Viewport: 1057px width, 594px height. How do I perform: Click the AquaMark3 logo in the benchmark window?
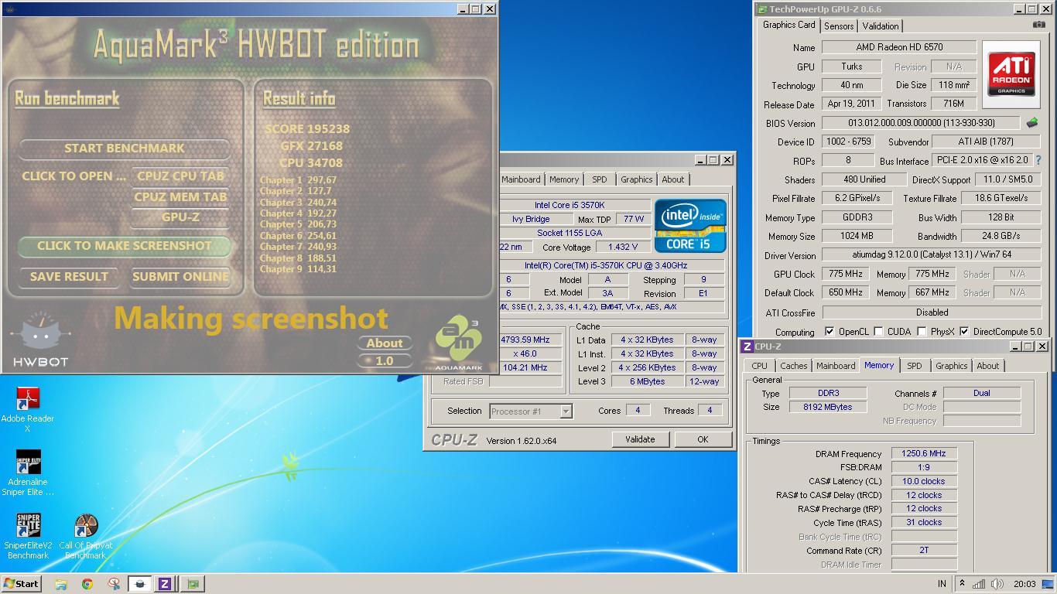point(459,342)
